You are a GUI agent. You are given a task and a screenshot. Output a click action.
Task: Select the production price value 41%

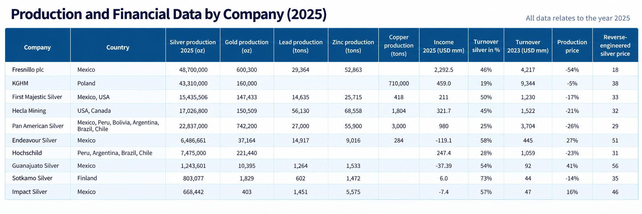(572, 166)
